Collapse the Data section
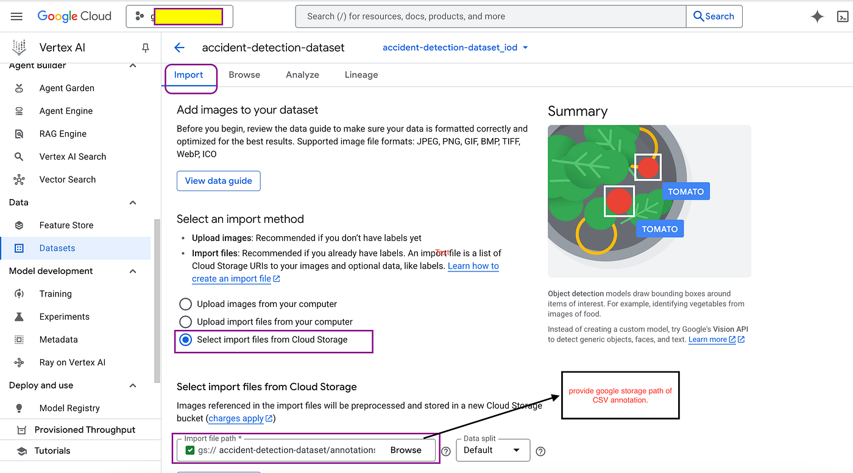The image size is (853, 473). [x=133, y=203]
